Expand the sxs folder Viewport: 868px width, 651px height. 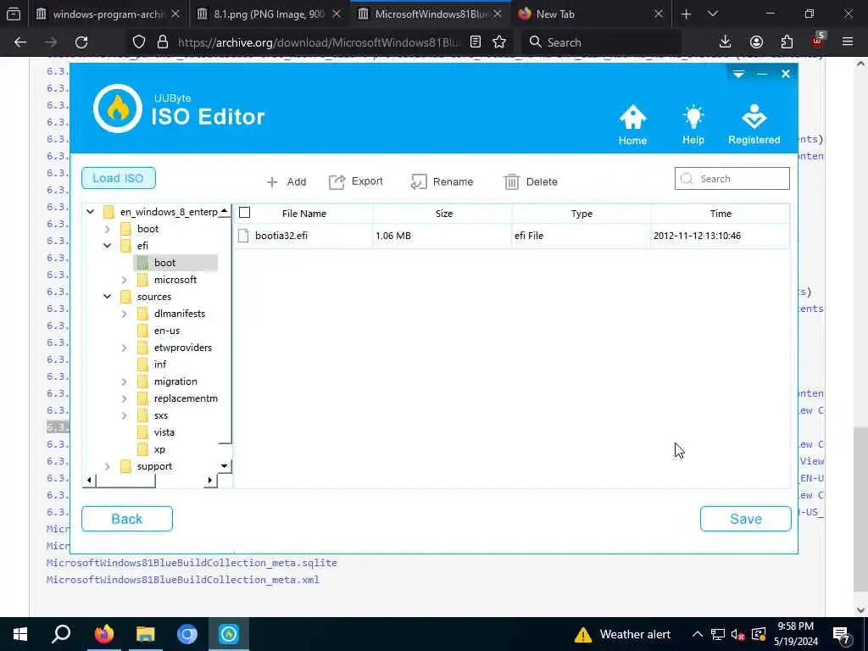pos(125,415)
